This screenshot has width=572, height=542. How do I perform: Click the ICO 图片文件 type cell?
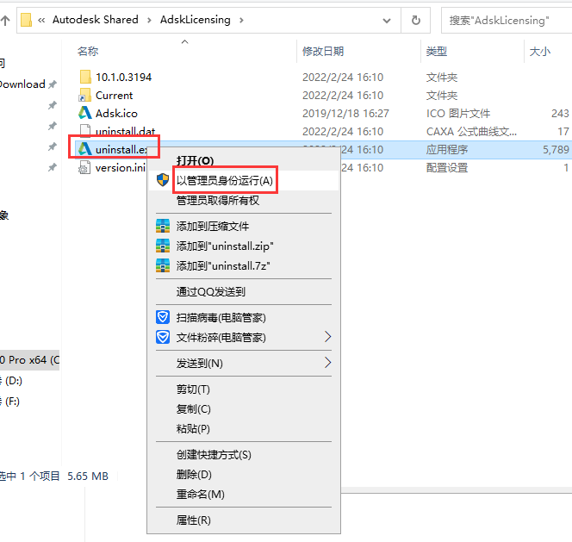coord(458,114)
